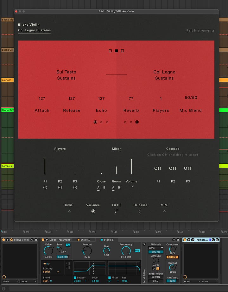
Task: Enable the Divisi toggle
Action: [x=69, y=211]
